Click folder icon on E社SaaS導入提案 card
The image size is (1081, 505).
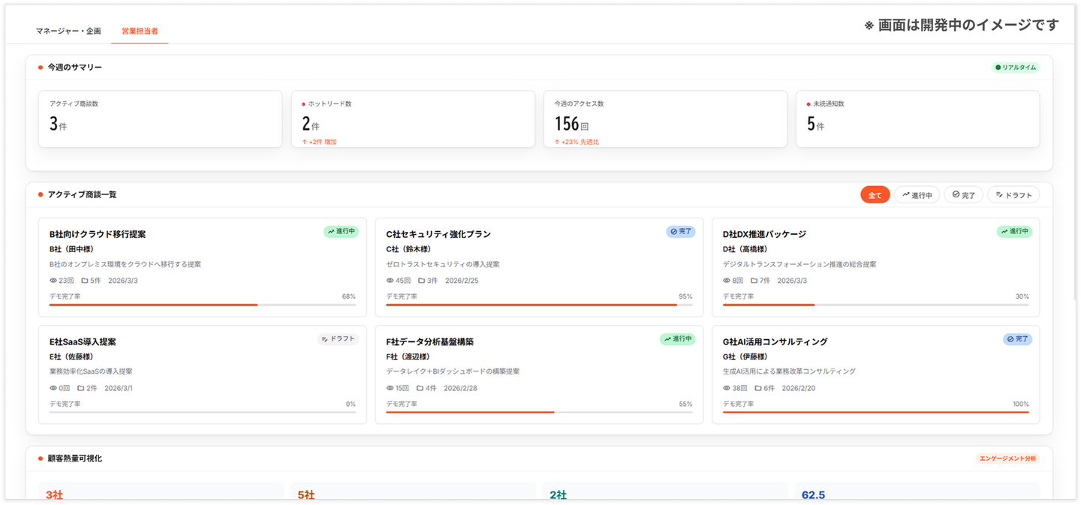81,388
